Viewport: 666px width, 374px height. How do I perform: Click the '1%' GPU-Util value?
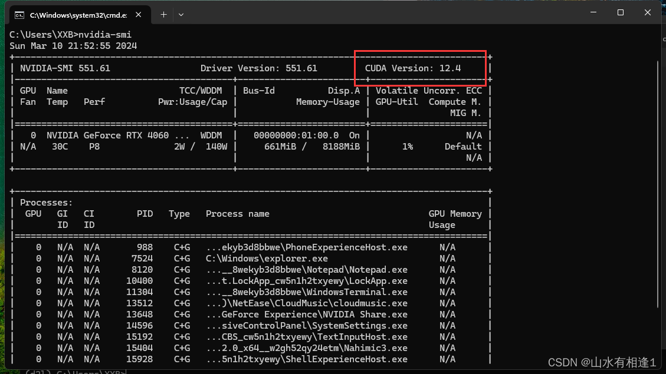tap(408, 147)
